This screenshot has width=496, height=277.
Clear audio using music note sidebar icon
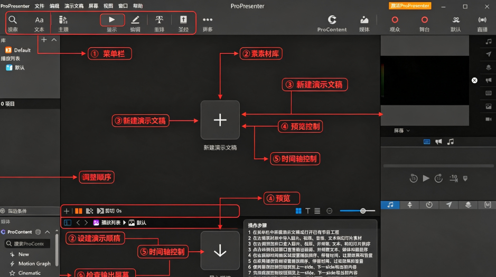click(489, 41)
